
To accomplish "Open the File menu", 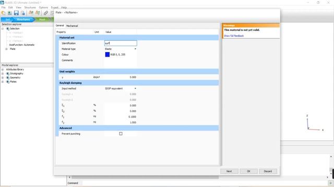I will [x=4, y=7].
